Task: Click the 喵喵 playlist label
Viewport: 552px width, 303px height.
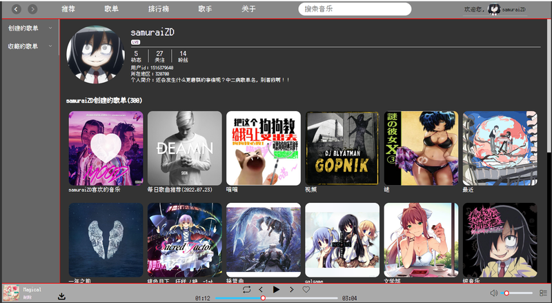Action: tap(232, 190)
